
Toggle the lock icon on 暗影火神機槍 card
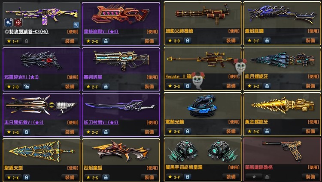(x=188, y=41)
